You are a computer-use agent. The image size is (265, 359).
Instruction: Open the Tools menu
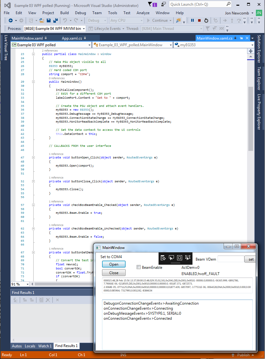tap(112, 13)
